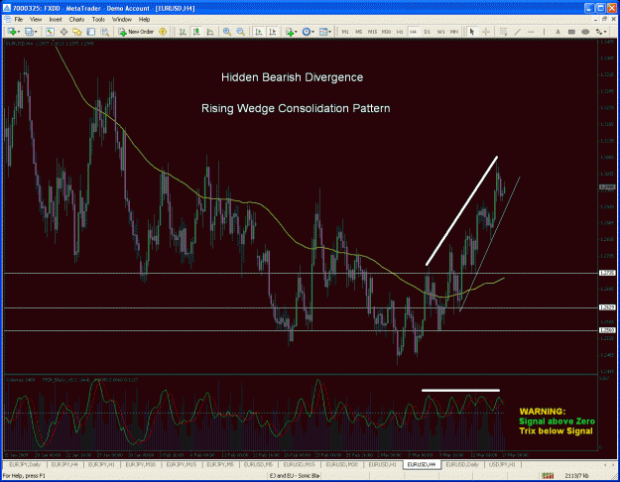Screen dimensions: 620x482
Task: Toggle chart Auto Scroll
Action: tap(259, 32)
